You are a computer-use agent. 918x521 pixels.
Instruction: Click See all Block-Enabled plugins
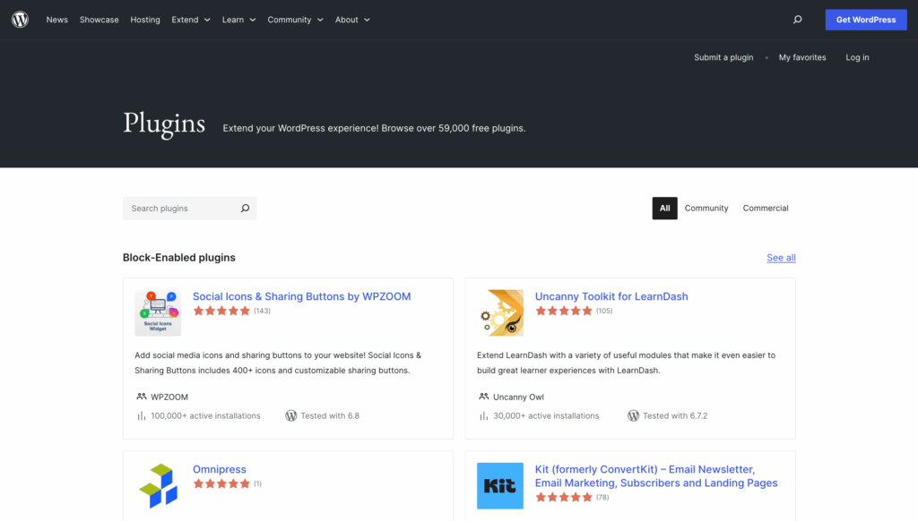[780, 257]
